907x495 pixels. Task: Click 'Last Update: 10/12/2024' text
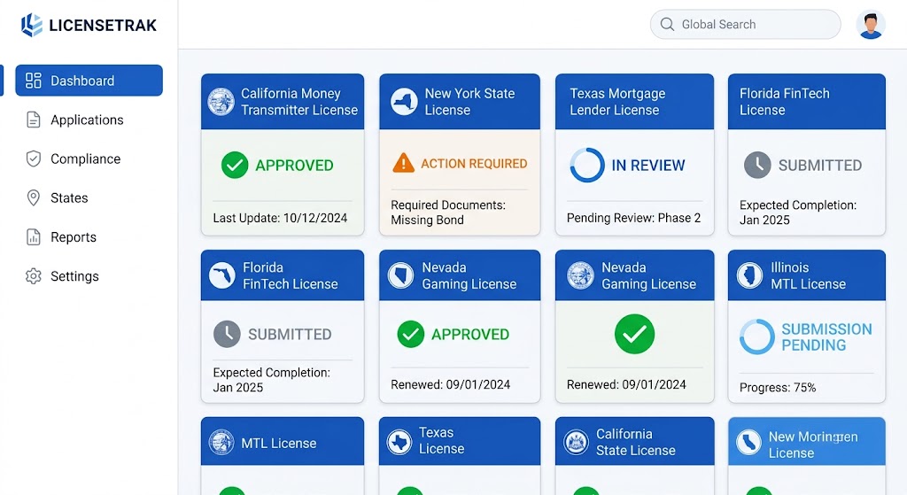tap(280, 218)
